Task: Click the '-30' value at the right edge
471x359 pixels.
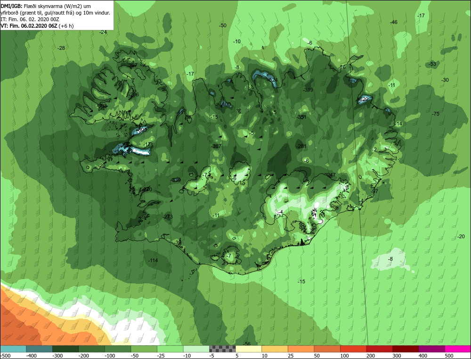Action: tap(445, 80)
